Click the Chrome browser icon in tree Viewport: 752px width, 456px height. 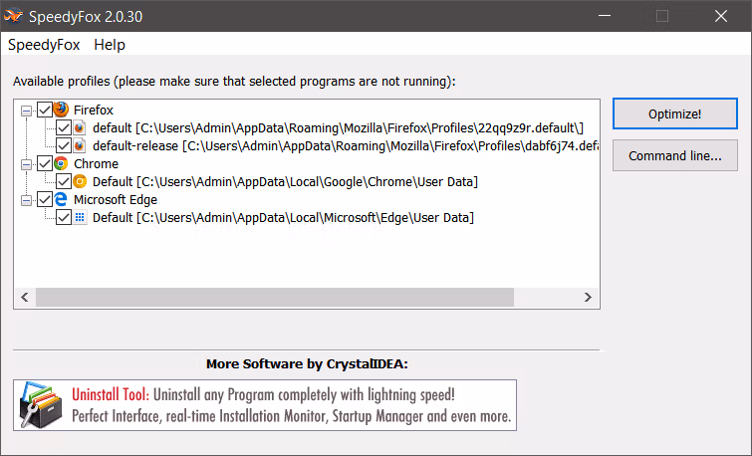click(x=61, y=163)
